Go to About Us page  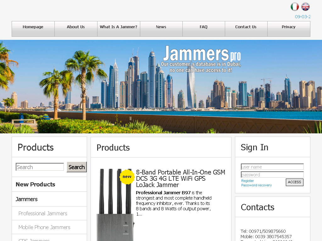[76, 29]
